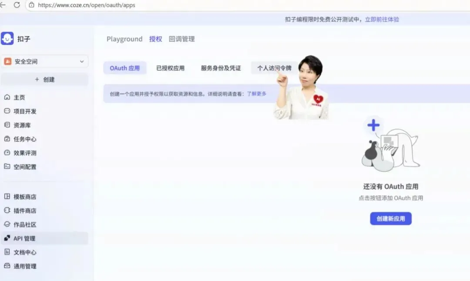Click the Coze logo icon
Screen dimensions: 470x281
[7, 38]
